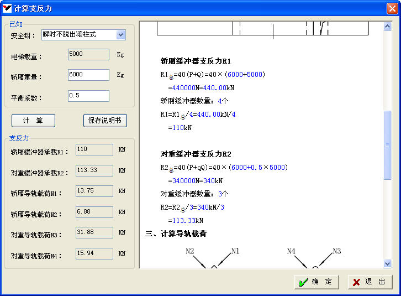Screen dimensions: 401x296
Task: Click the scroll down arrow in document pane
Action: tap(387, 264)
